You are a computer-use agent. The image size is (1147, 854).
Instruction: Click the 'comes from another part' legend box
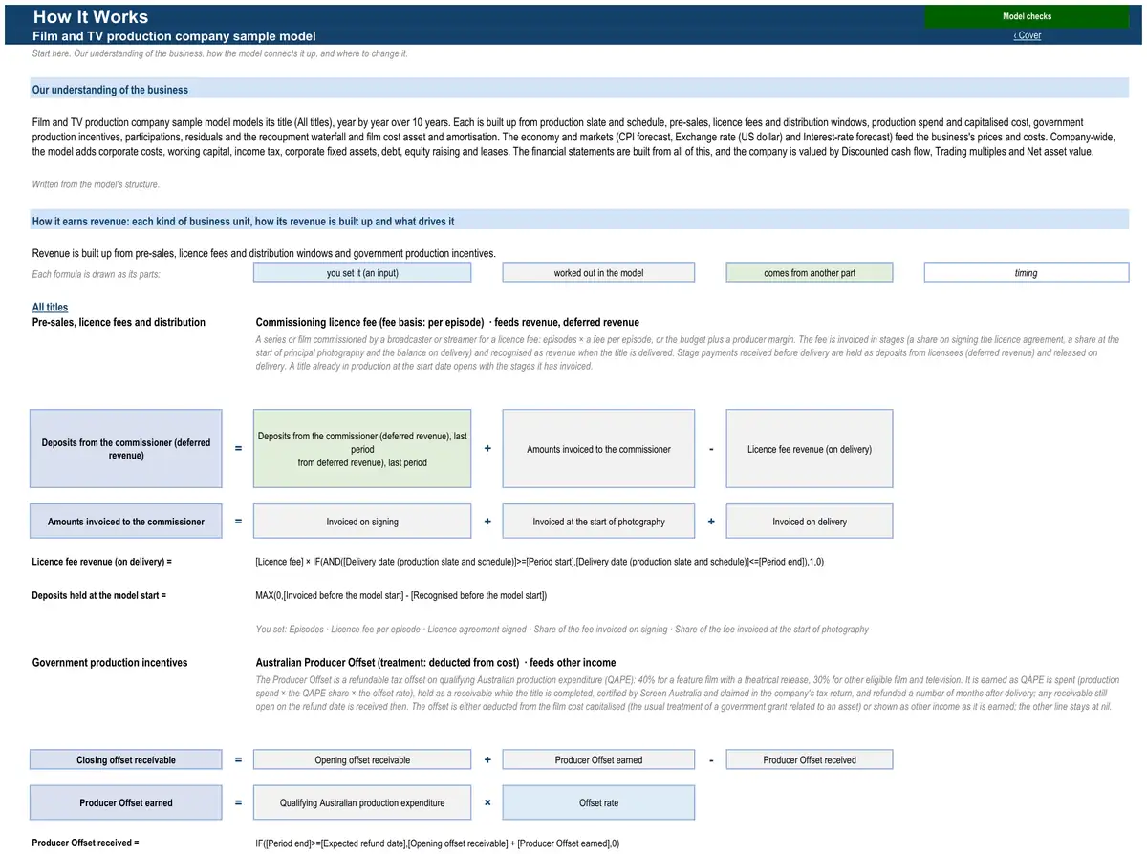pos(810,273)
